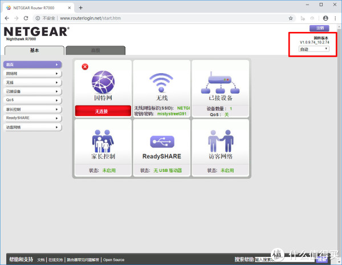Expand the ReadySHARE sidebar item
The height and width of the screenshot is (265, 342).
pyautogui.click(x=31, y=118)
